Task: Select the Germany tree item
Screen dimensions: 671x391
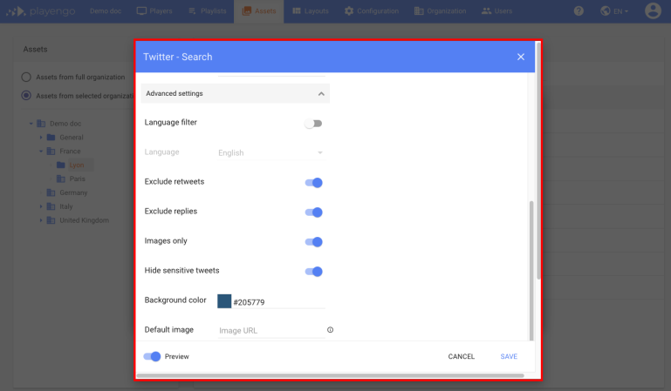Action: pos(73,192)
